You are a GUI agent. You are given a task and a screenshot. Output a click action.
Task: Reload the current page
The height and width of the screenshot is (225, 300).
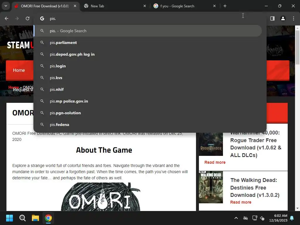click(28, 18)
